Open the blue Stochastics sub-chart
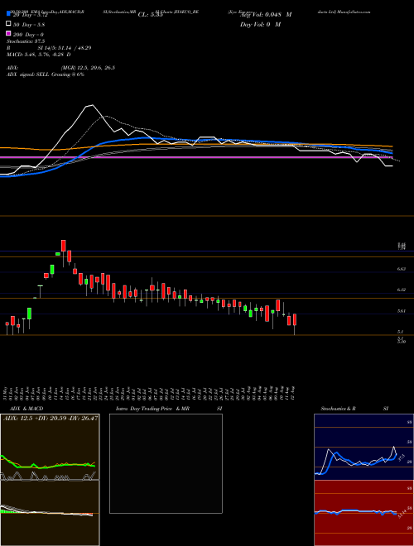The image size is (414, 546). click(363, 447)
